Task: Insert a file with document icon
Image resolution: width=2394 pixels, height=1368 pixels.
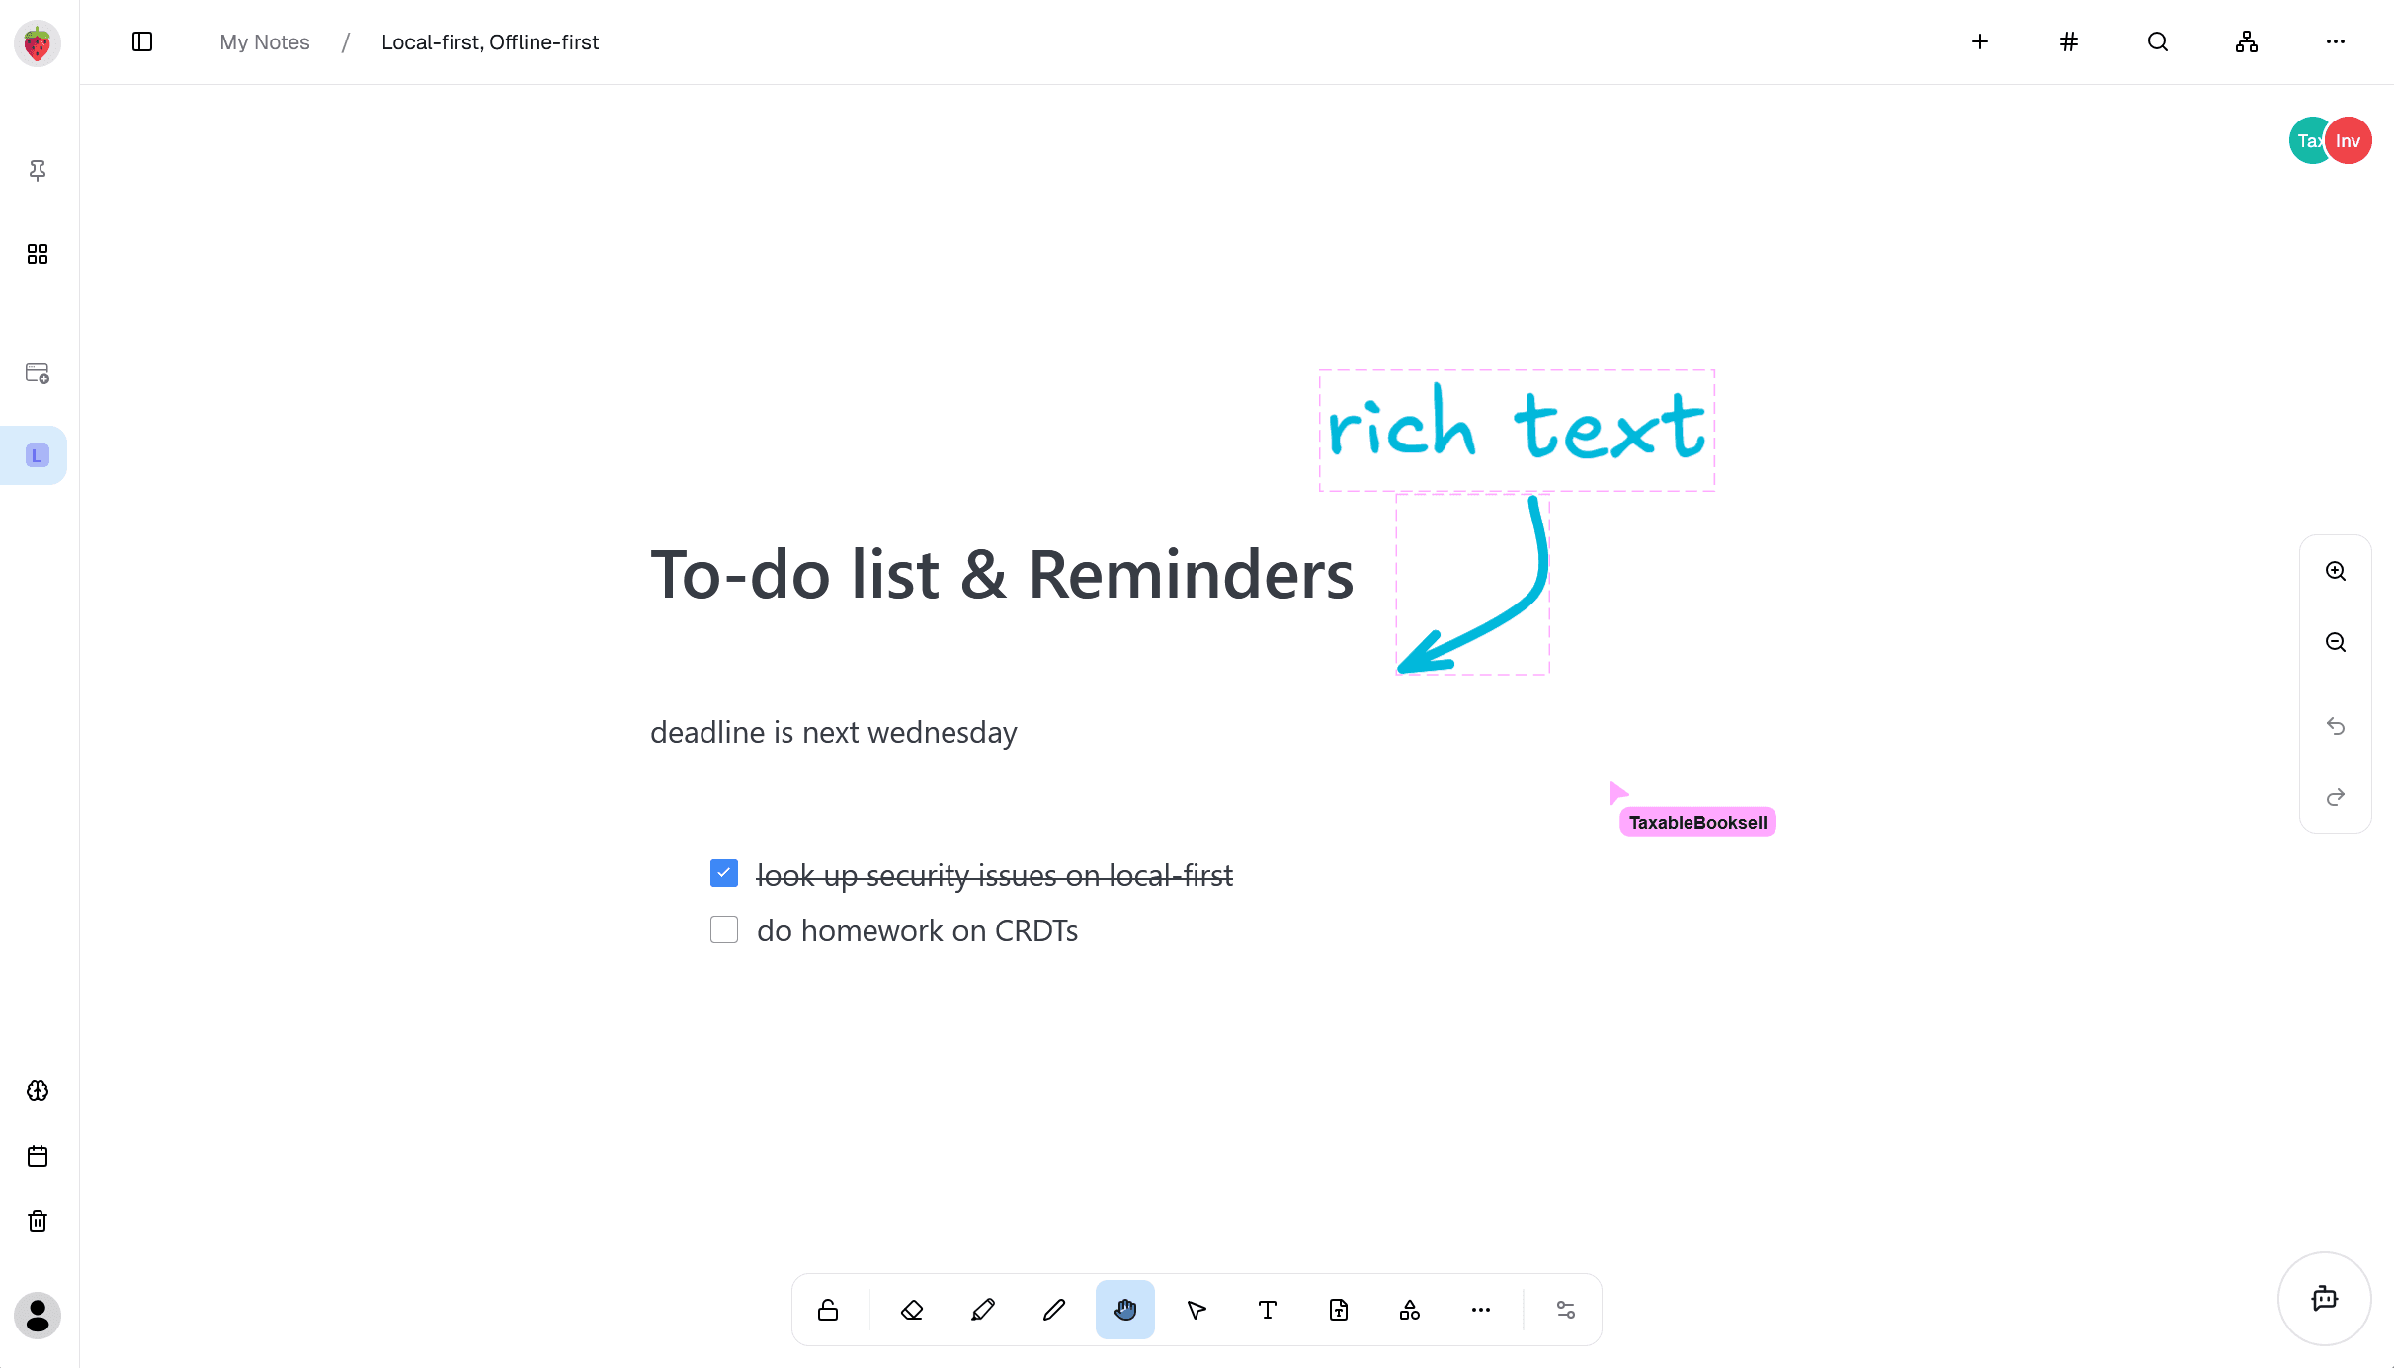Action: [1338, 1310]
